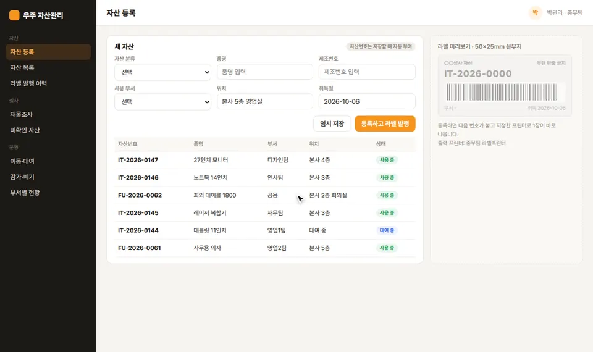This screenshot has height=352, width=593.
Task: Click the 라벨 미리보기 panel heading
Action: (x=479, y=46)
